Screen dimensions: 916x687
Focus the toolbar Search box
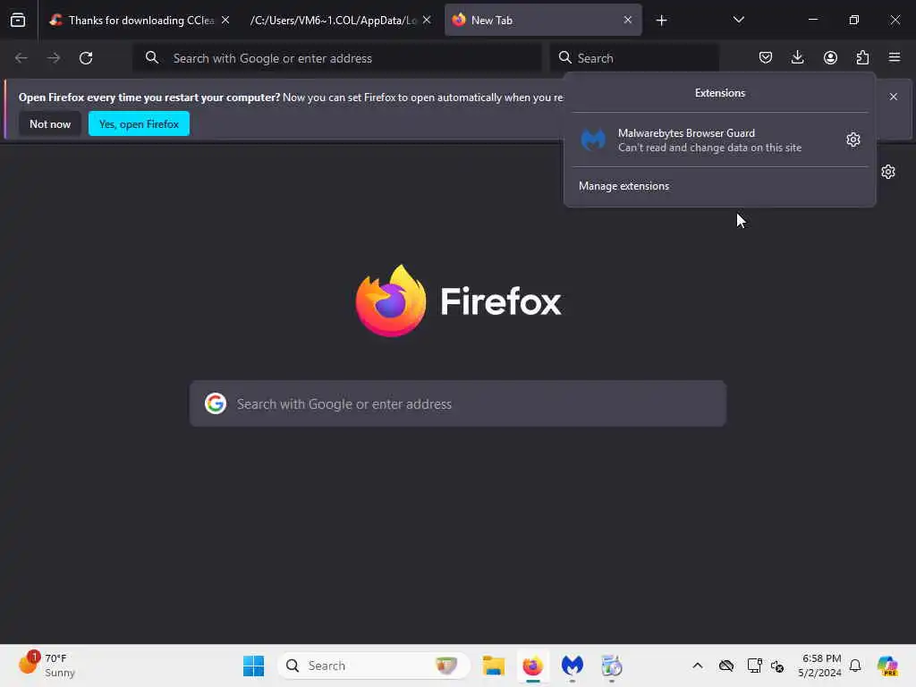(x=634, y=58)
